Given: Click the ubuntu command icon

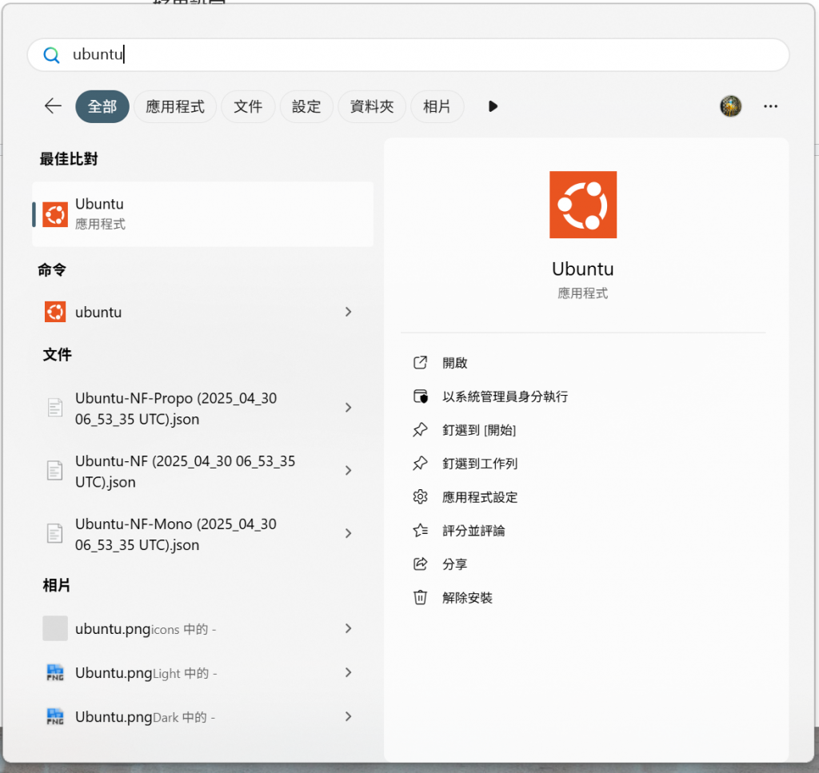Looking at the screenshot, I should pyautogui.click(x=55, y=312).
